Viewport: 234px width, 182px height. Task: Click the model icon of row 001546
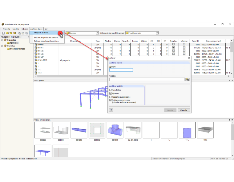pos(36,54)
